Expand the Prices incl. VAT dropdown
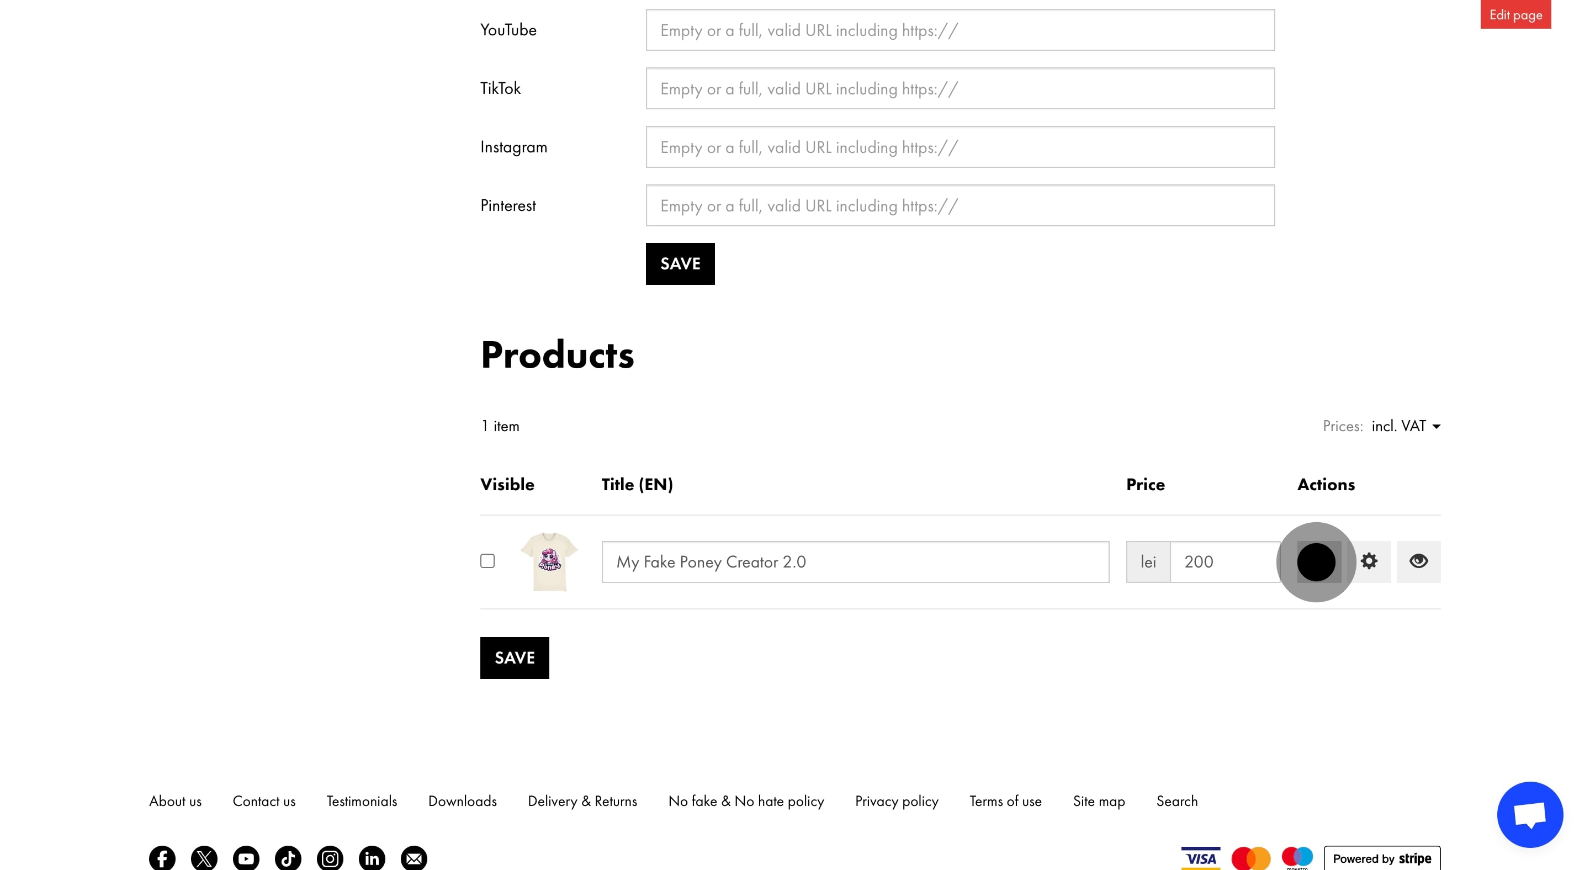 (1406, 426)
